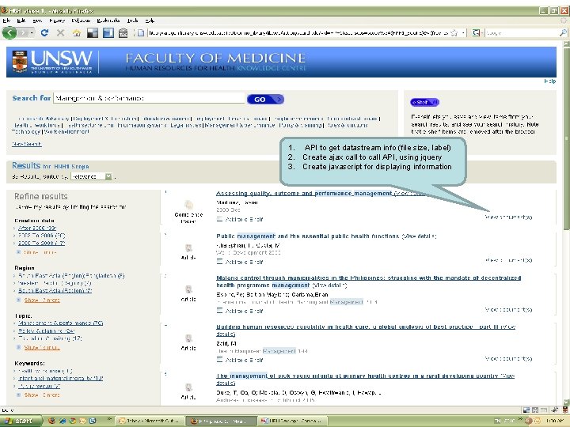Image resolution: width=570 pixels, height=427 pixels.
Task: Open the e-Shelf button
Action: pos(424,102)
